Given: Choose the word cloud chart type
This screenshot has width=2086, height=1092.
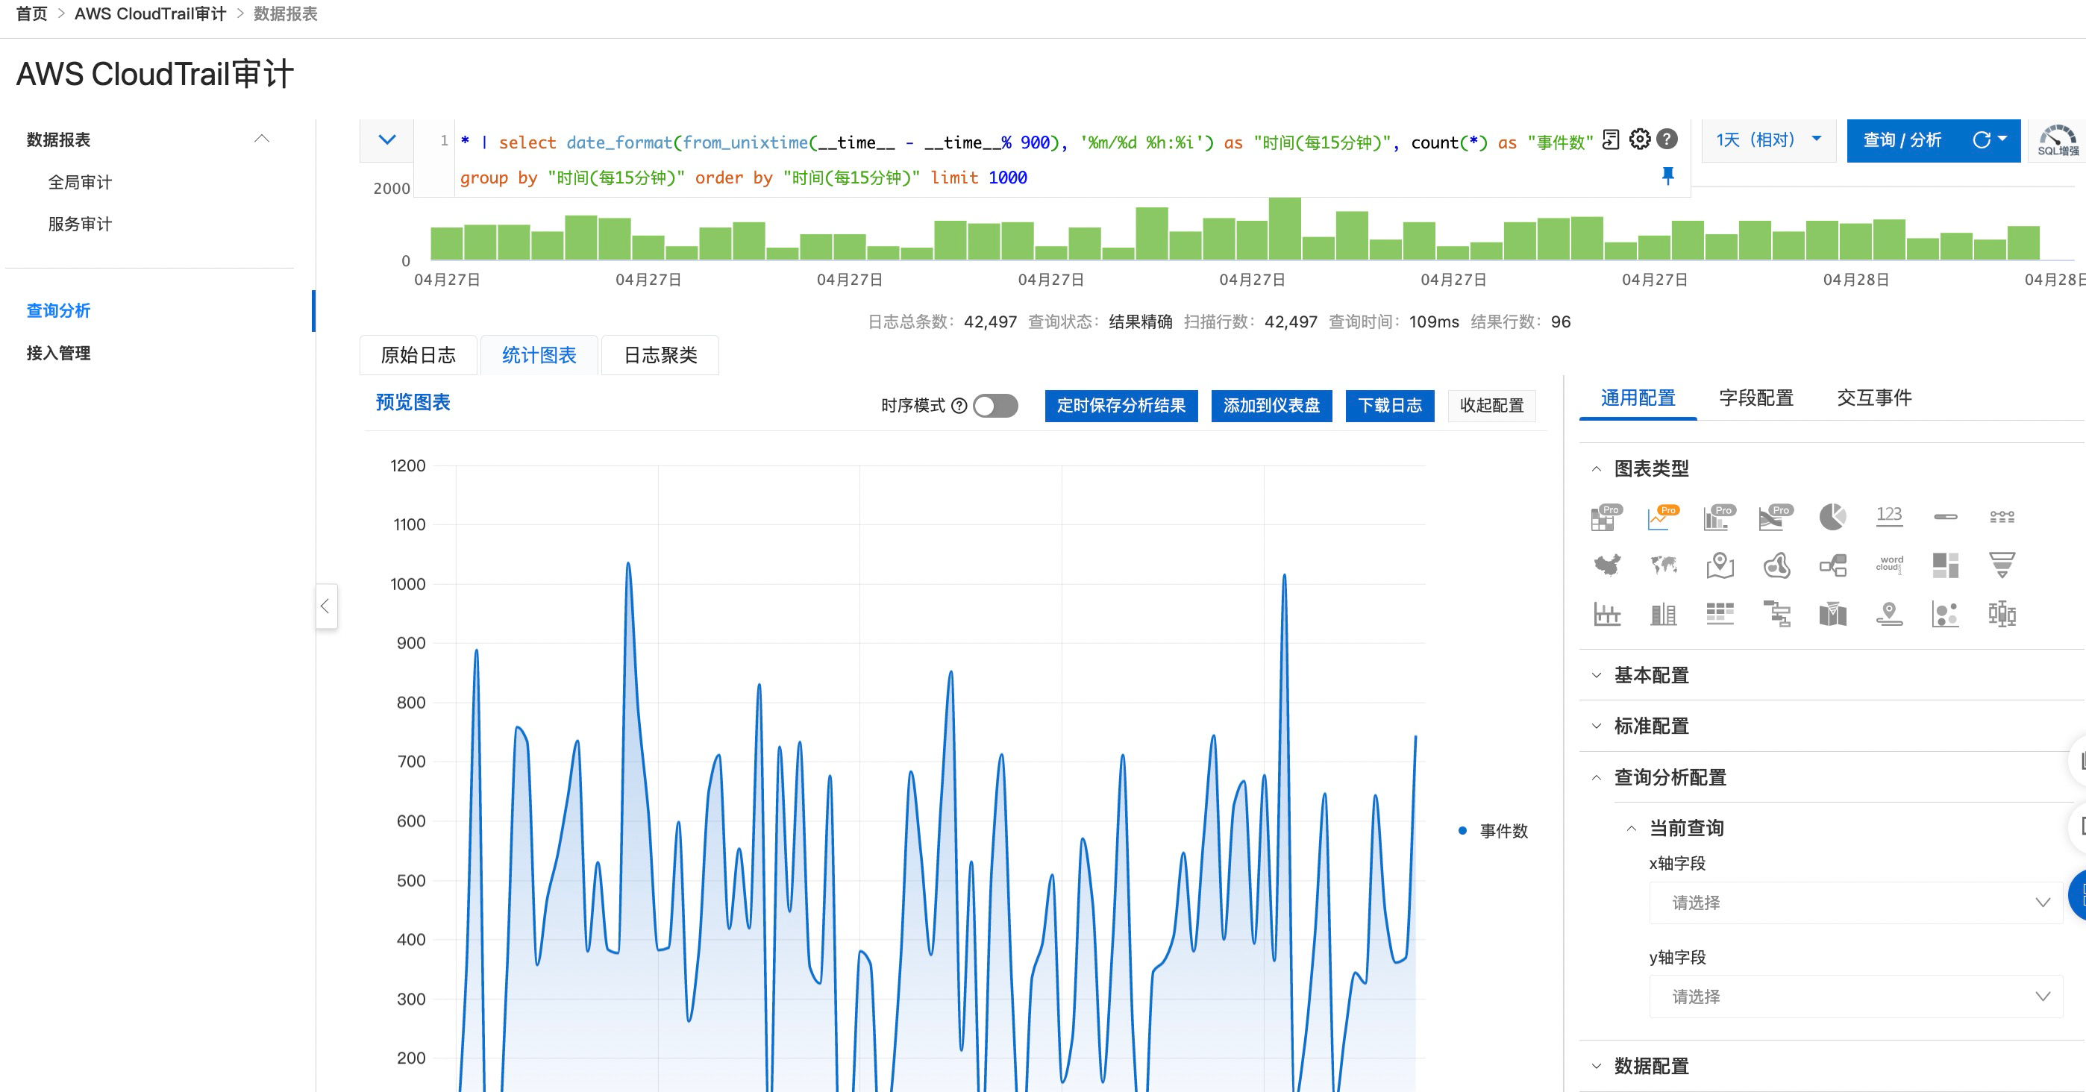Looking at the screenshot, I should [x=1888, y=565].
